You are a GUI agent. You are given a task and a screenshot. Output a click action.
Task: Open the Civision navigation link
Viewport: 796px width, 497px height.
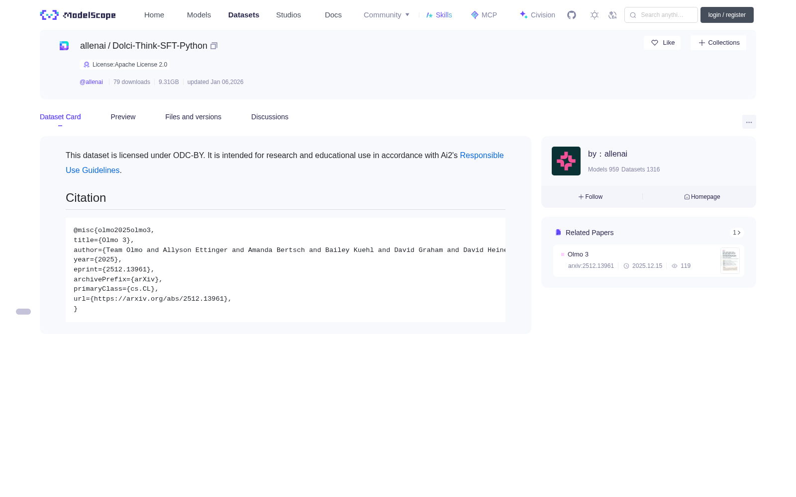tap(537, 15)
